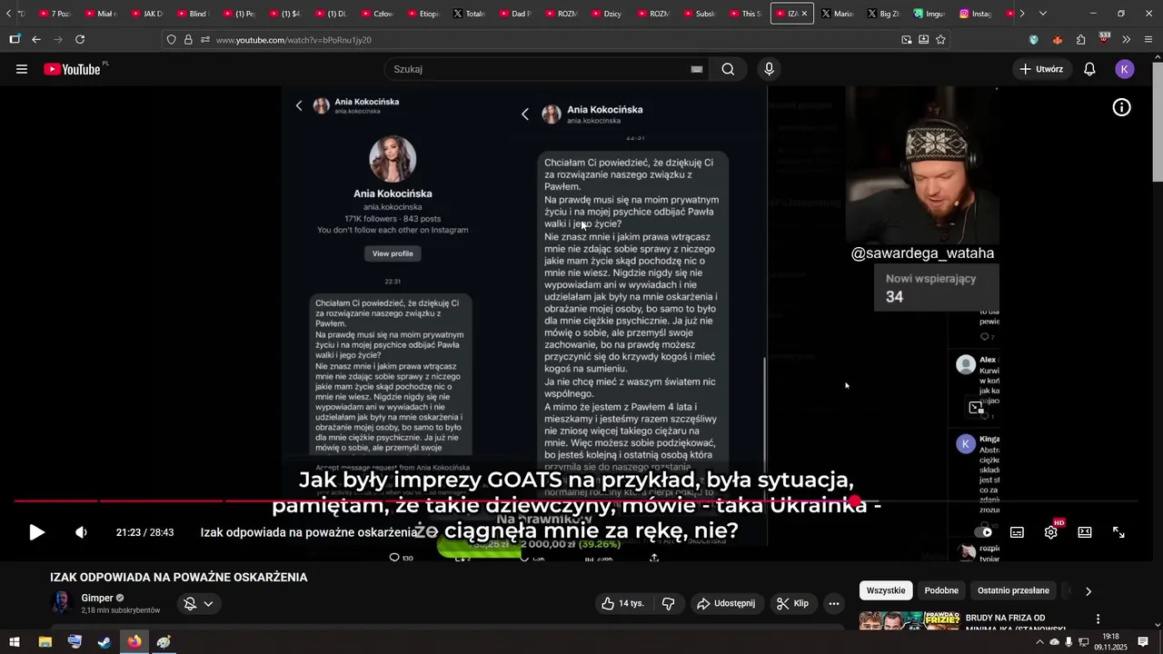Image resolution: width=1163 pixels, height=654 pixels.
Task: Bookmark this page with star
Action: [x=940, y=40]
